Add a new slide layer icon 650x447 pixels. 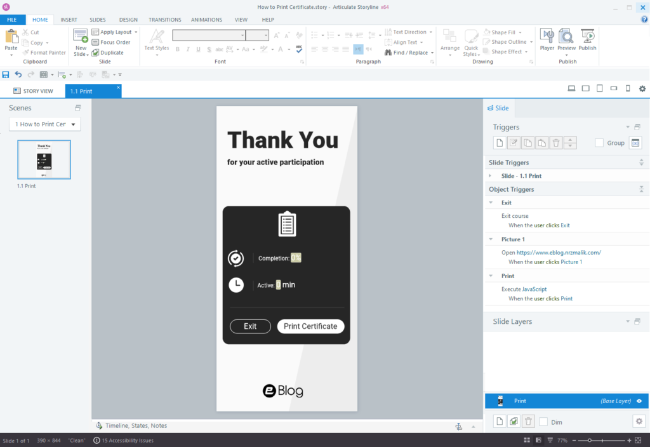pos(500,422)
